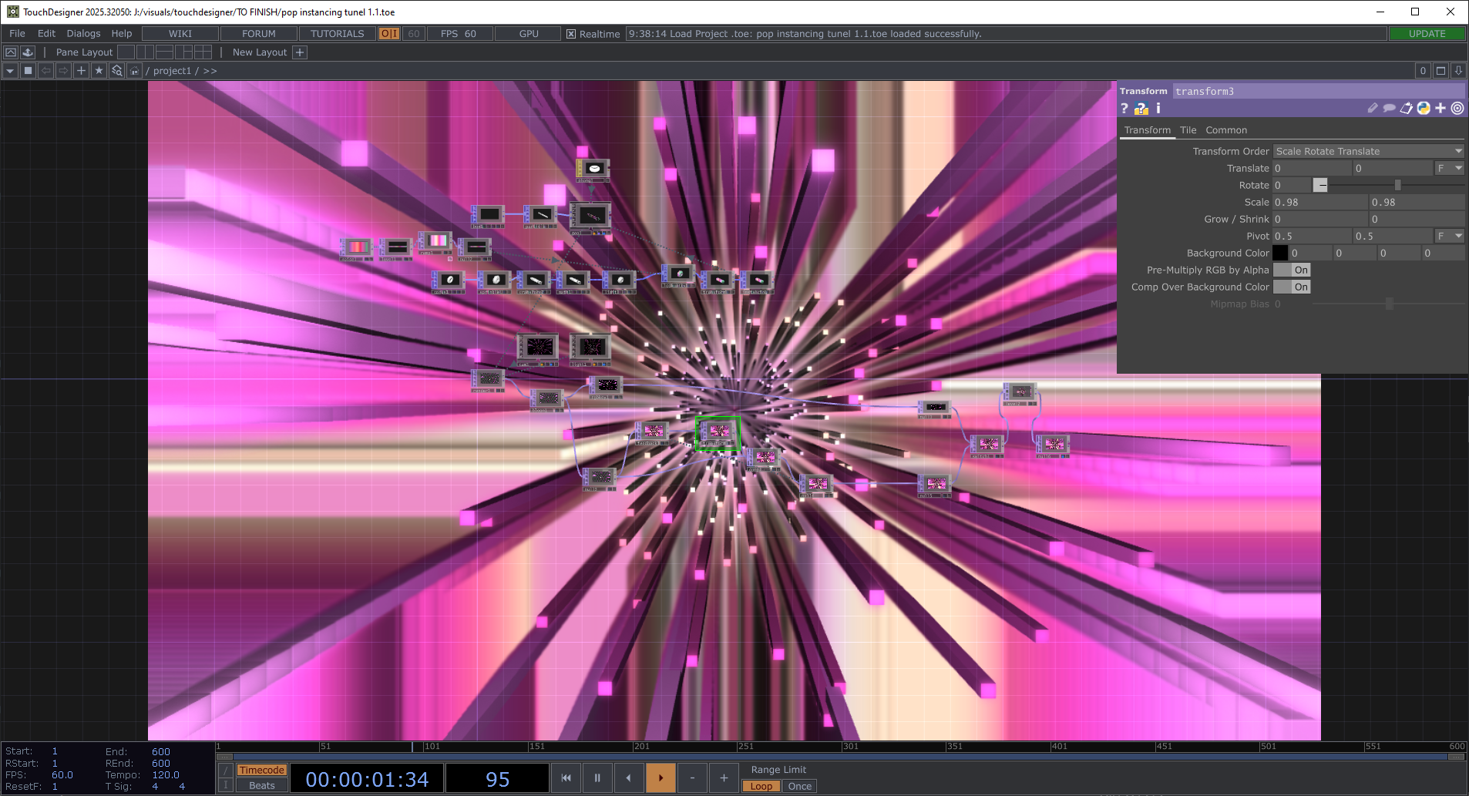Image resolution: width=1469 pixels, height=796 pixels.
Task: Go forward in network history
Action: pos(63,71)
